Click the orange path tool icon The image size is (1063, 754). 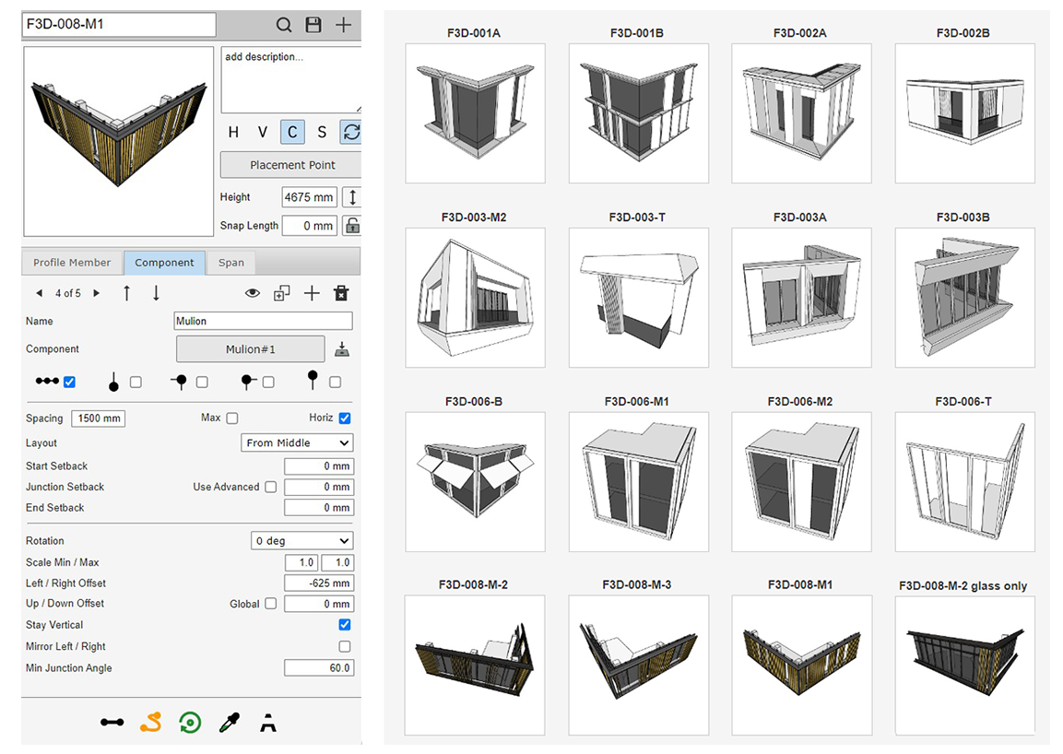150,723
